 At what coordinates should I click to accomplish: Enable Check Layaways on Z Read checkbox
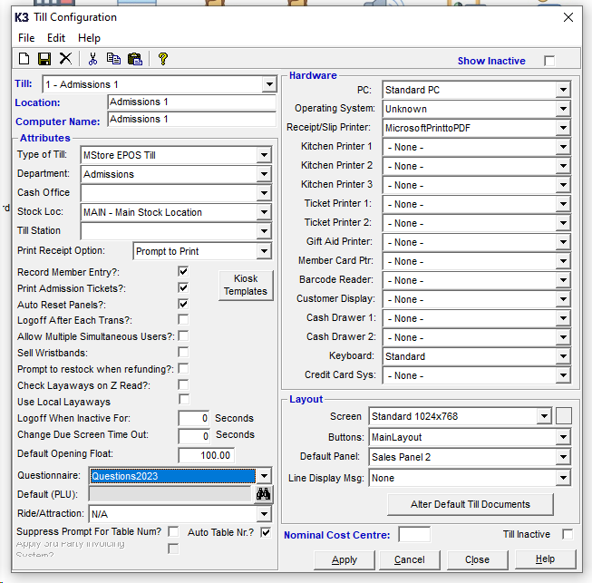(x=183, y=384)
